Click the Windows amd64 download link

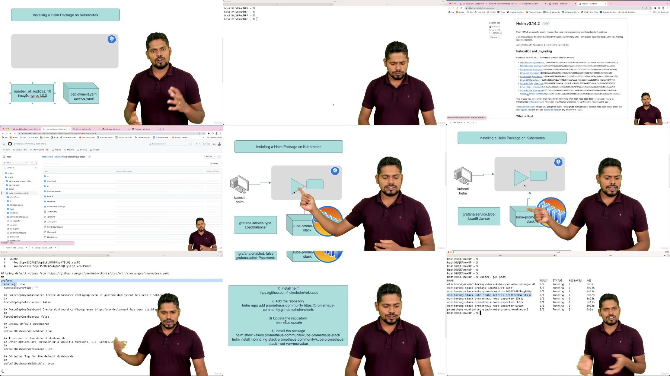(x=527, y=94)
